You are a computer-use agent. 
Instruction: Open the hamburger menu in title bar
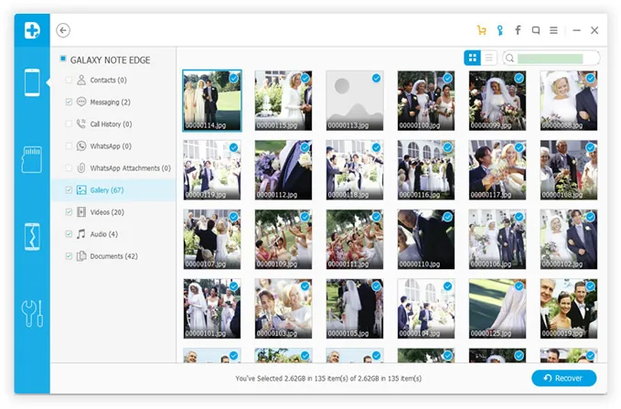tap(553, 30)
